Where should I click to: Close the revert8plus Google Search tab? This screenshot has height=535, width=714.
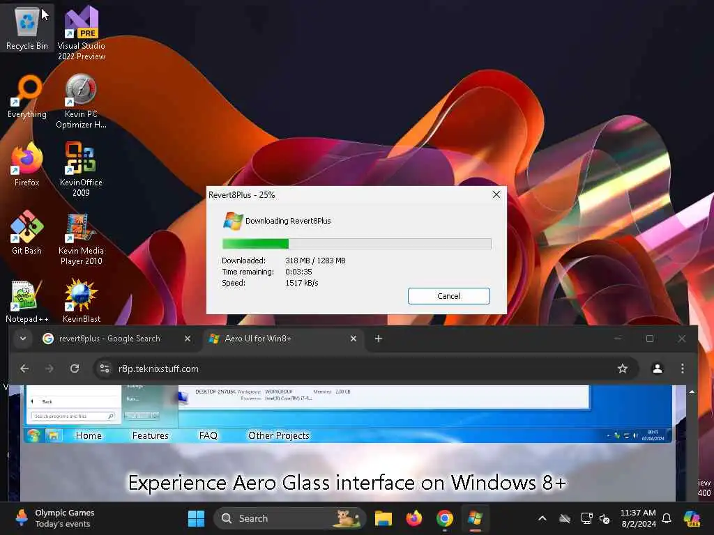(x=187, y=339)
